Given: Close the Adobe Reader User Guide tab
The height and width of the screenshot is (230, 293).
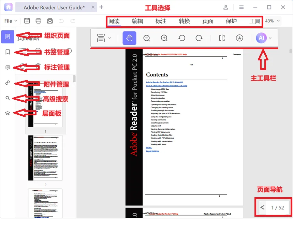Looking at the screenshot, I should click(x=93, y=7).
